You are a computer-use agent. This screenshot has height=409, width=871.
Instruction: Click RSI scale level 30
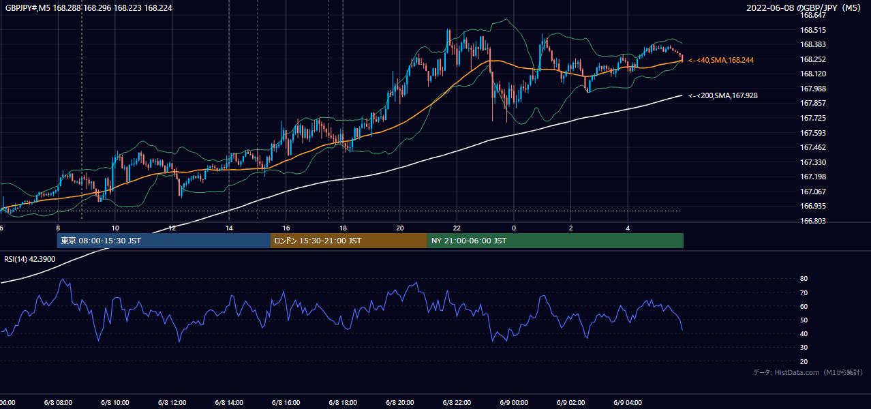pyautogui.click(x=804, y=348)
